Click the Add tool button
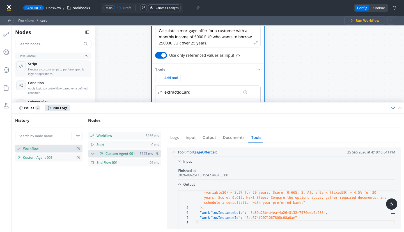This screenshot has width=404, height=232. [x=168, y=78]
